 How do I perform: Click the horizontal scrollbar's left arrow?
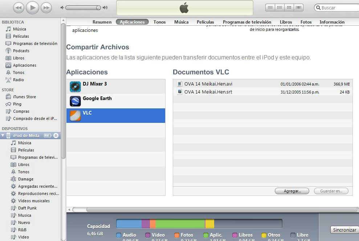(69, 210)
